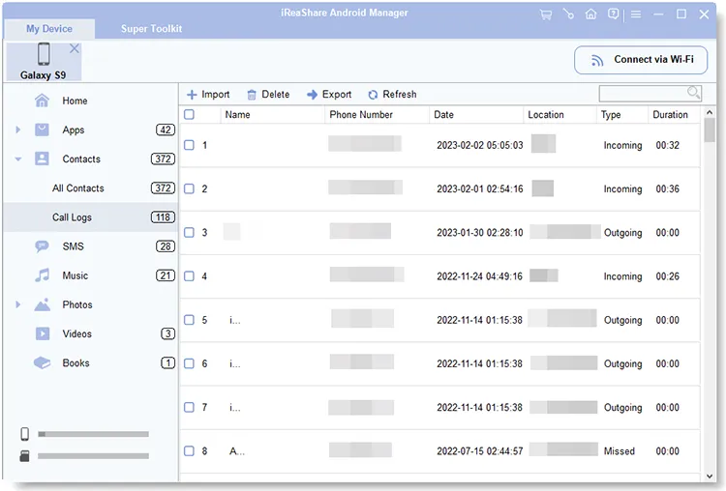Switch to the Super Toolkit tab

(151, 29)
